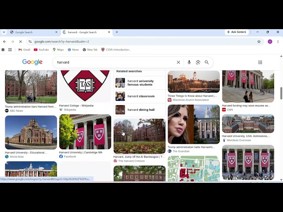Click 'Harvard, Jump off the AI Bandwagon' caption

pyautogui.click(x=139, y=157)
